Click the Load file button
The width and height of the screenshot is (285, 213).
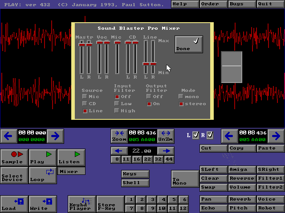coord(14,204)
